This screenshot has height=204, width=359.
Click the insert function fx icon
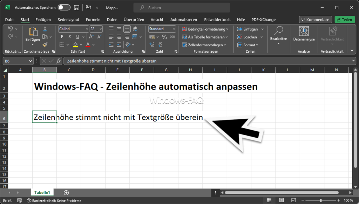pyautogui.click(x=59, y=61)
